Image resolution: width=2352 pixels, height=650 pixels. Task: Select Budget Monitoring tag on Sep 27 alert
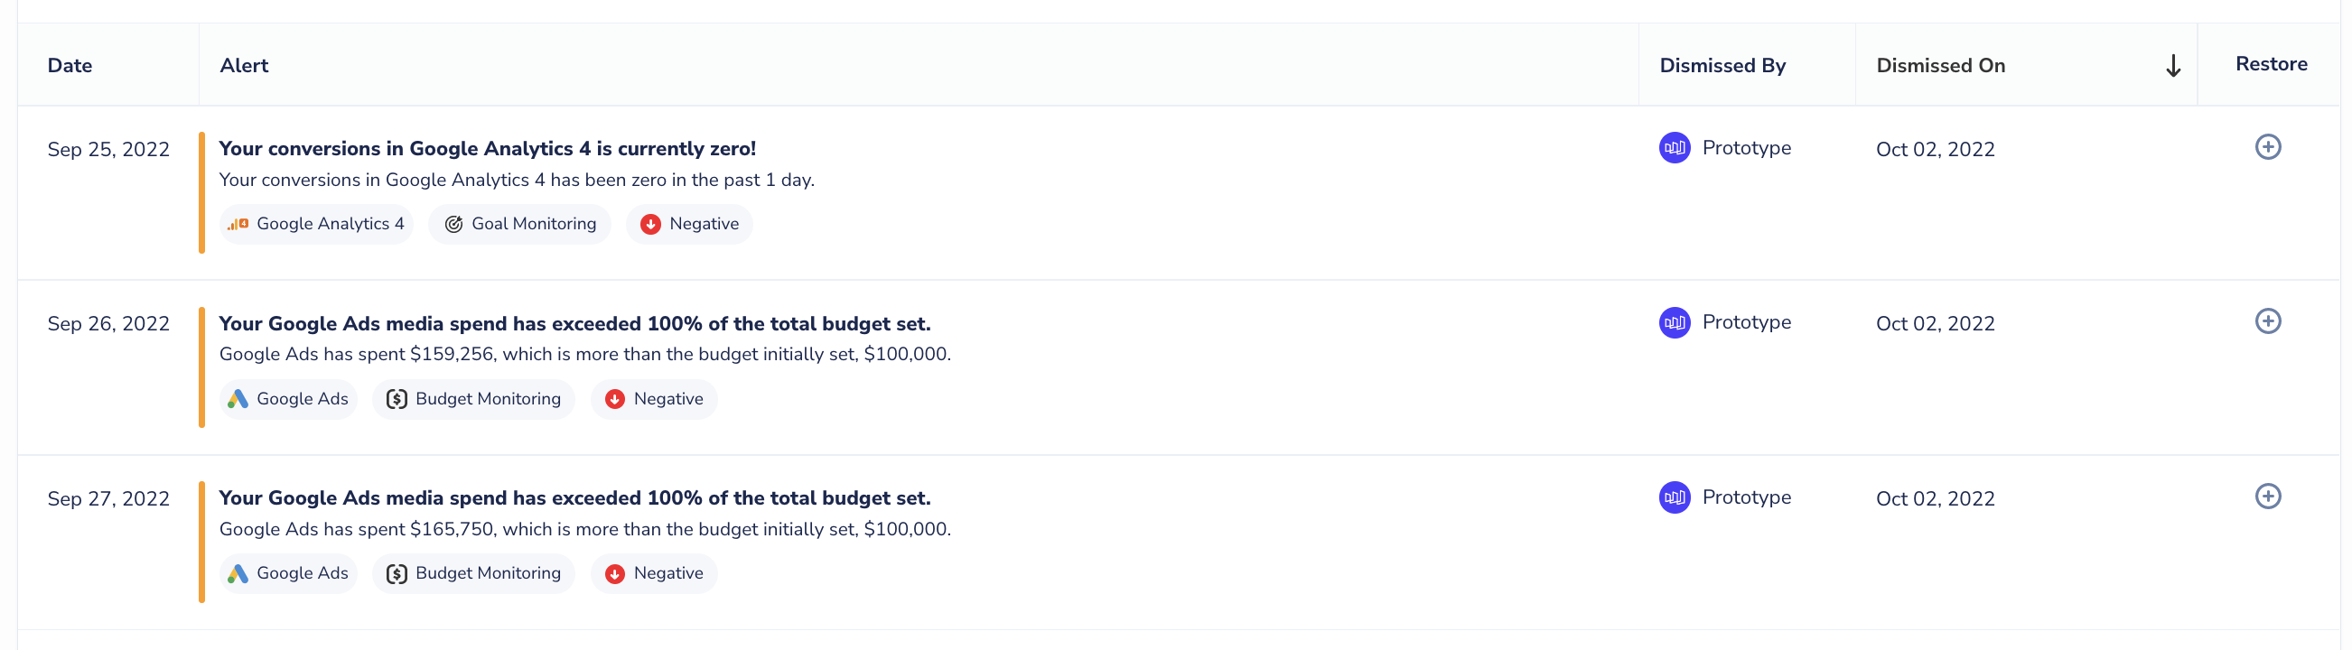coord(473,574)
